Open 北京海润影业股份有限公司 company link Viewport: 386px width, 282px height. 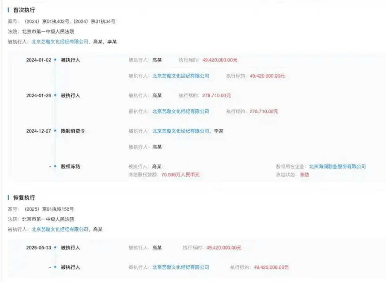tap(337, 167)
